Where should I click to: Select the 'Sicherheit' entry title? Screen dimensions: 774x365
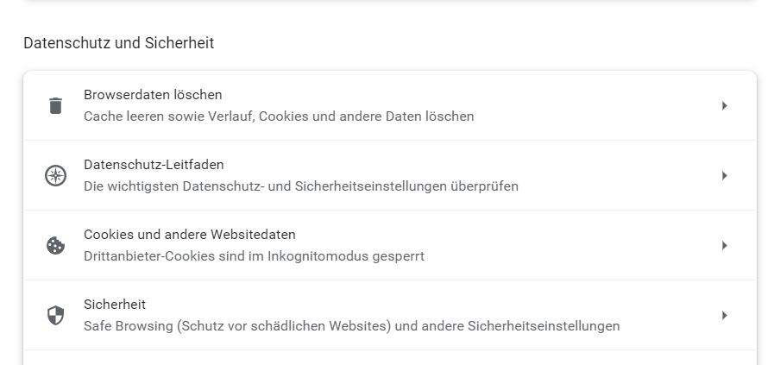click(x=115, y=305)
